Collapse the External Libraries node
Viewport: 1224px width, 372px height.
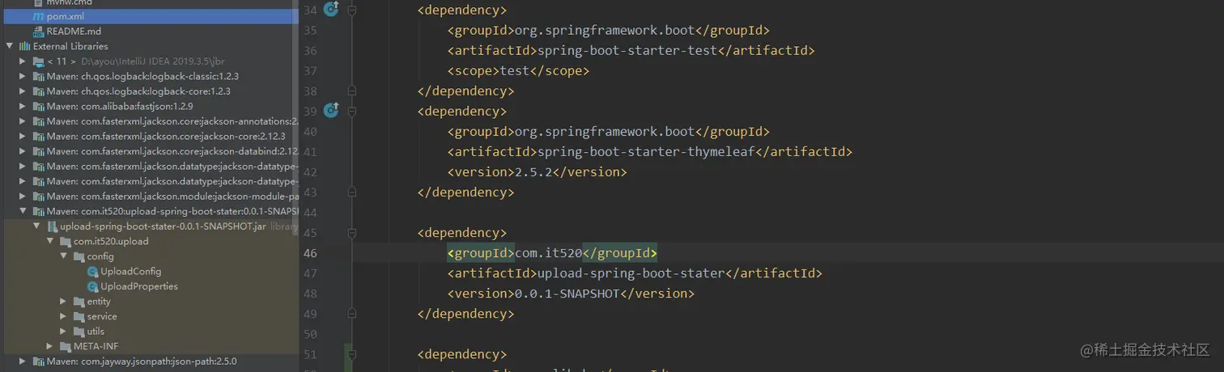point(10,46)
